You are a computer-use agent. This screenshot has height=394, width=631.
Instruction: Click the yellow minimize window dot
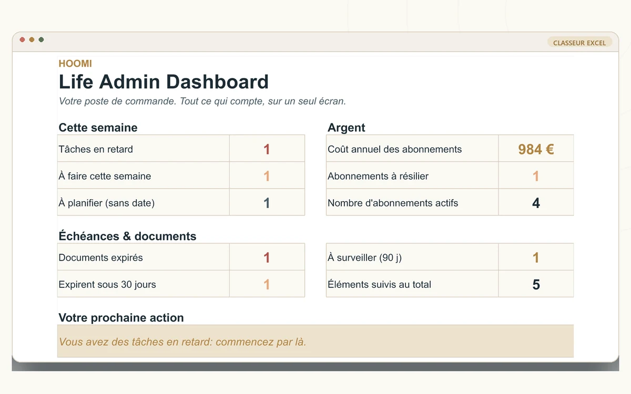click(x=32, y=39)
